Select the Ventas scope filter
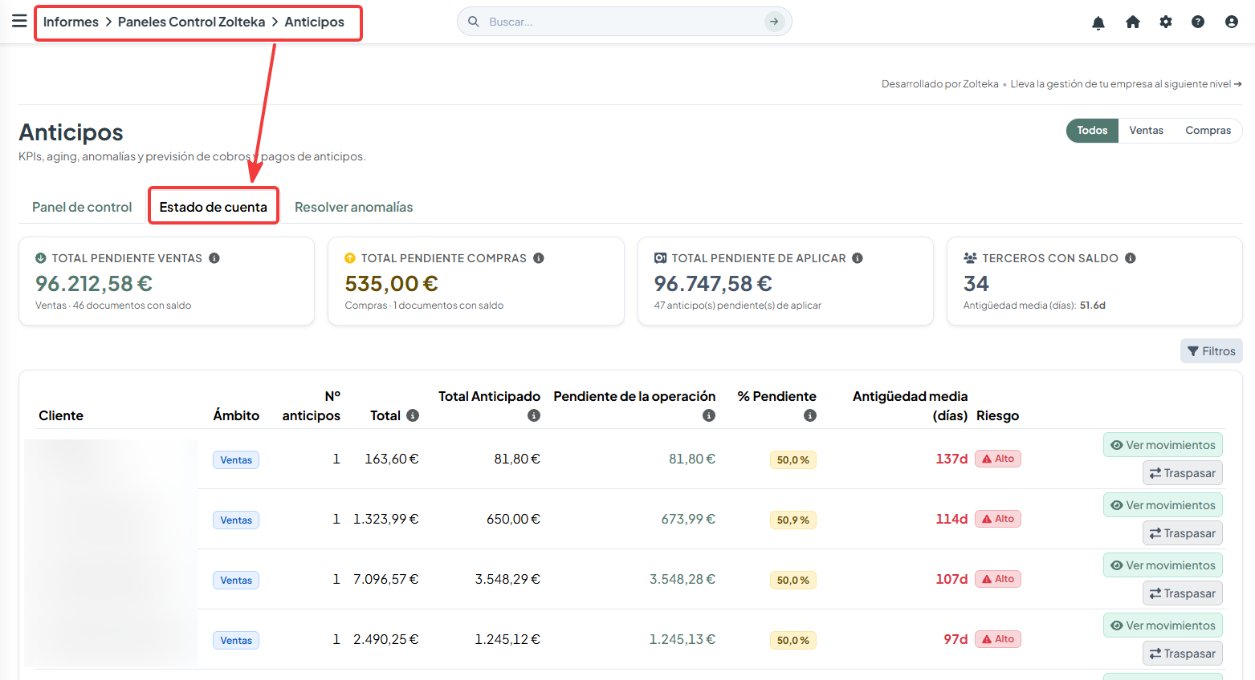 [x=1146, y=131]
